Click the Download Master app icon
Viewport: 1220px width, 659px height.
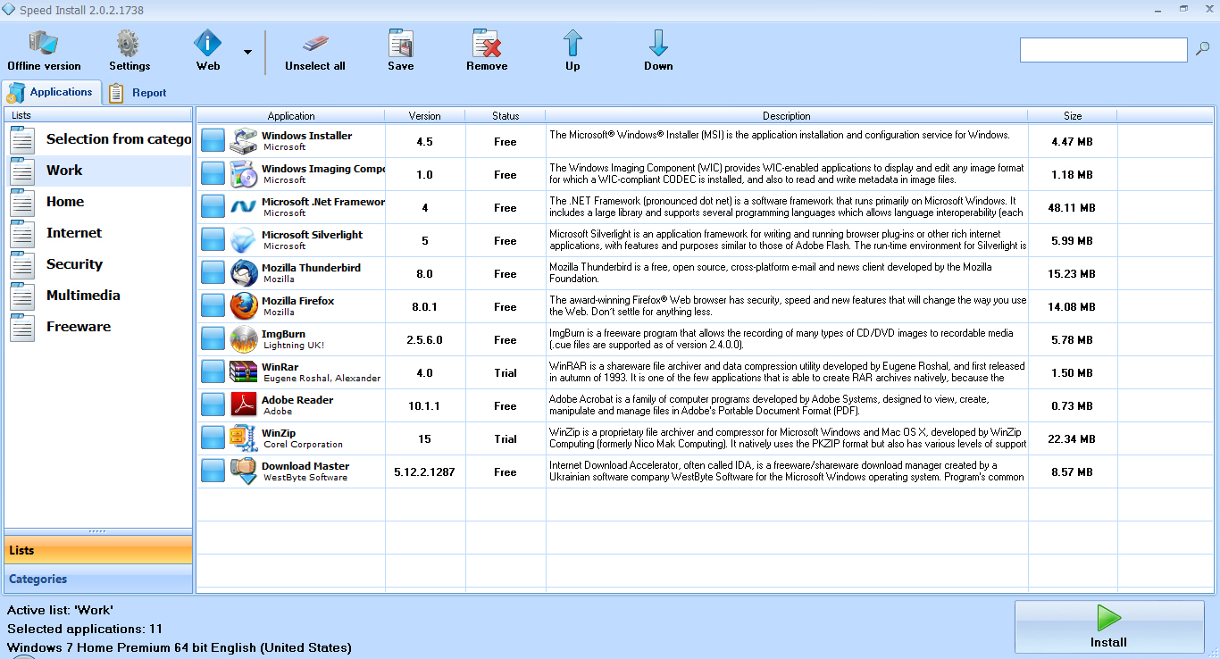[244, 471]
